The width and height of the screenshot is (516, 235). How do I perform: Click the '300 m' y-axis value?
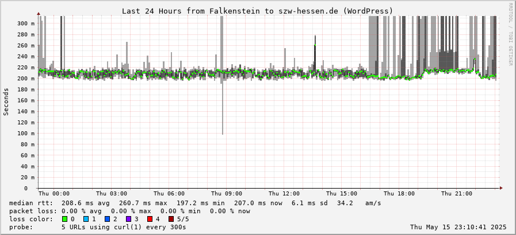tap(26, 23)
